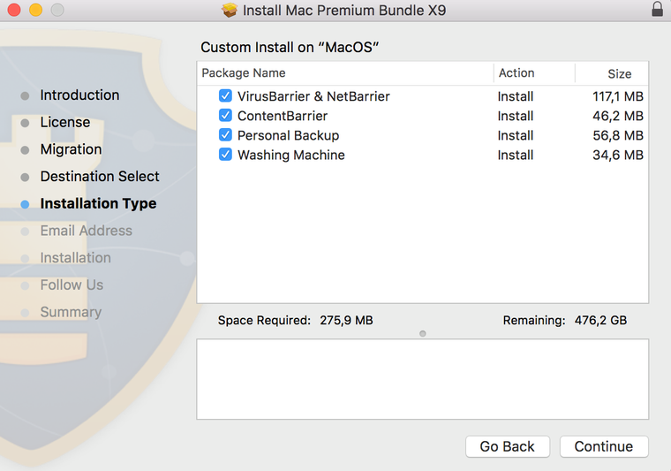Select the Washing Machine row name
This screenshot has height=471, width=671.
coord(291,155)
